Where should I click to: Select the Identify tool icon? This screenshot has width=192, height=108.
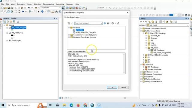[x=42, y=11]
